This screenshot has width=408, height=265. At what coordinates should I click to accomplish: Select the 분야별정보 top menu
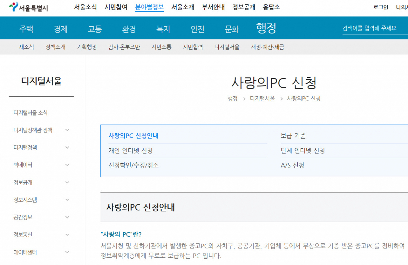149,7
